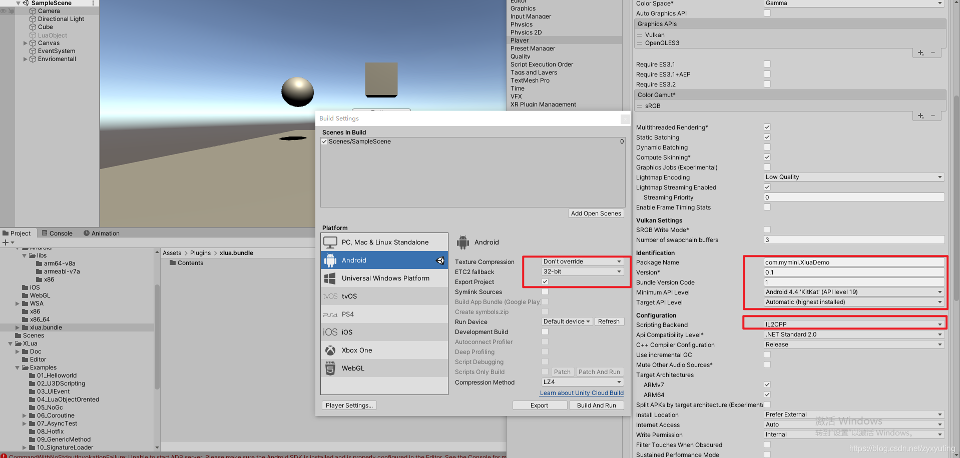Viewport: 960px width, 458px height.
Task: Click the Universal Windows Platform logo icon
Action: point(330,278)
